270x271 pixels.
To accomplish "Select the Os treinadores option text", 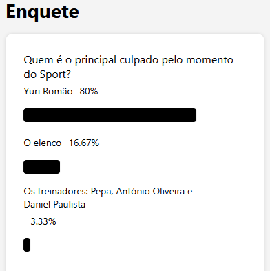I will [108, 198].
